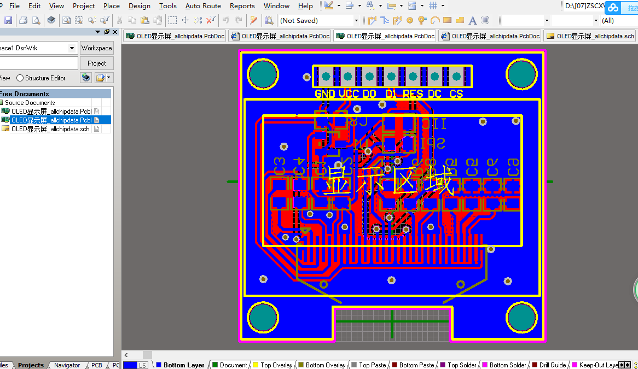Select the Place Component chip tool
Screen dimensions: 638x369
coord(485,20)
